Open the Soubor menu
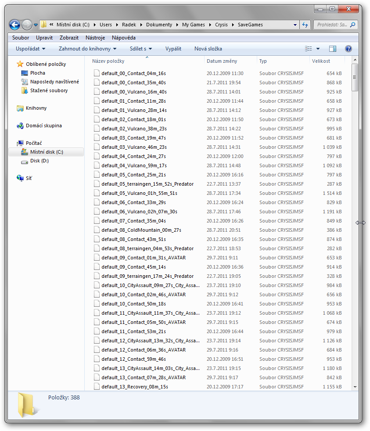 point(21,38)
